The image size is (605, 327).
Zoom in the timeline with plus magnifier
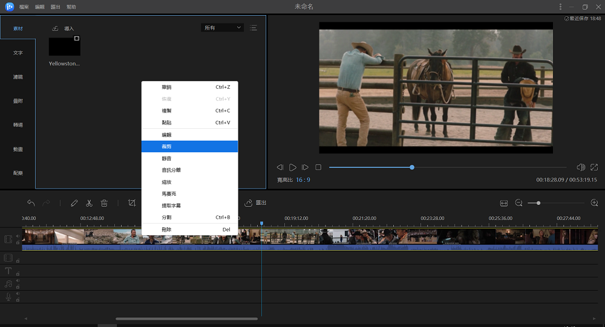click(x=594, y=203)
